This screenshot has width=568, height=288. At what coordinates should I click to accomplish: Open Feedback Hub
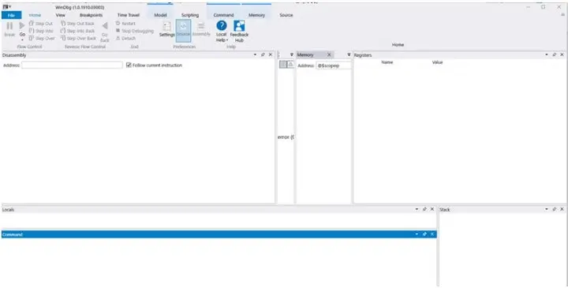point(239,31)
